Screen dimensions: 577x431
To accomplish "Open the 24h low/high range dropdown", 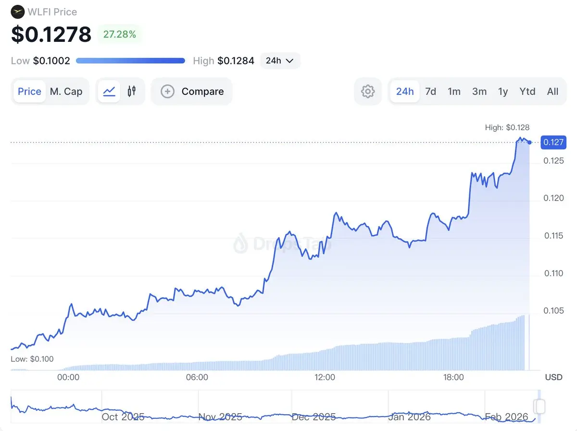I will pyautogui.click(x=280, y=61).
